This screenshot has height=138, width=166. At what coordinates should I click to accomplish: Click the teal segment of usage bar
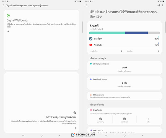click(107, 33)
